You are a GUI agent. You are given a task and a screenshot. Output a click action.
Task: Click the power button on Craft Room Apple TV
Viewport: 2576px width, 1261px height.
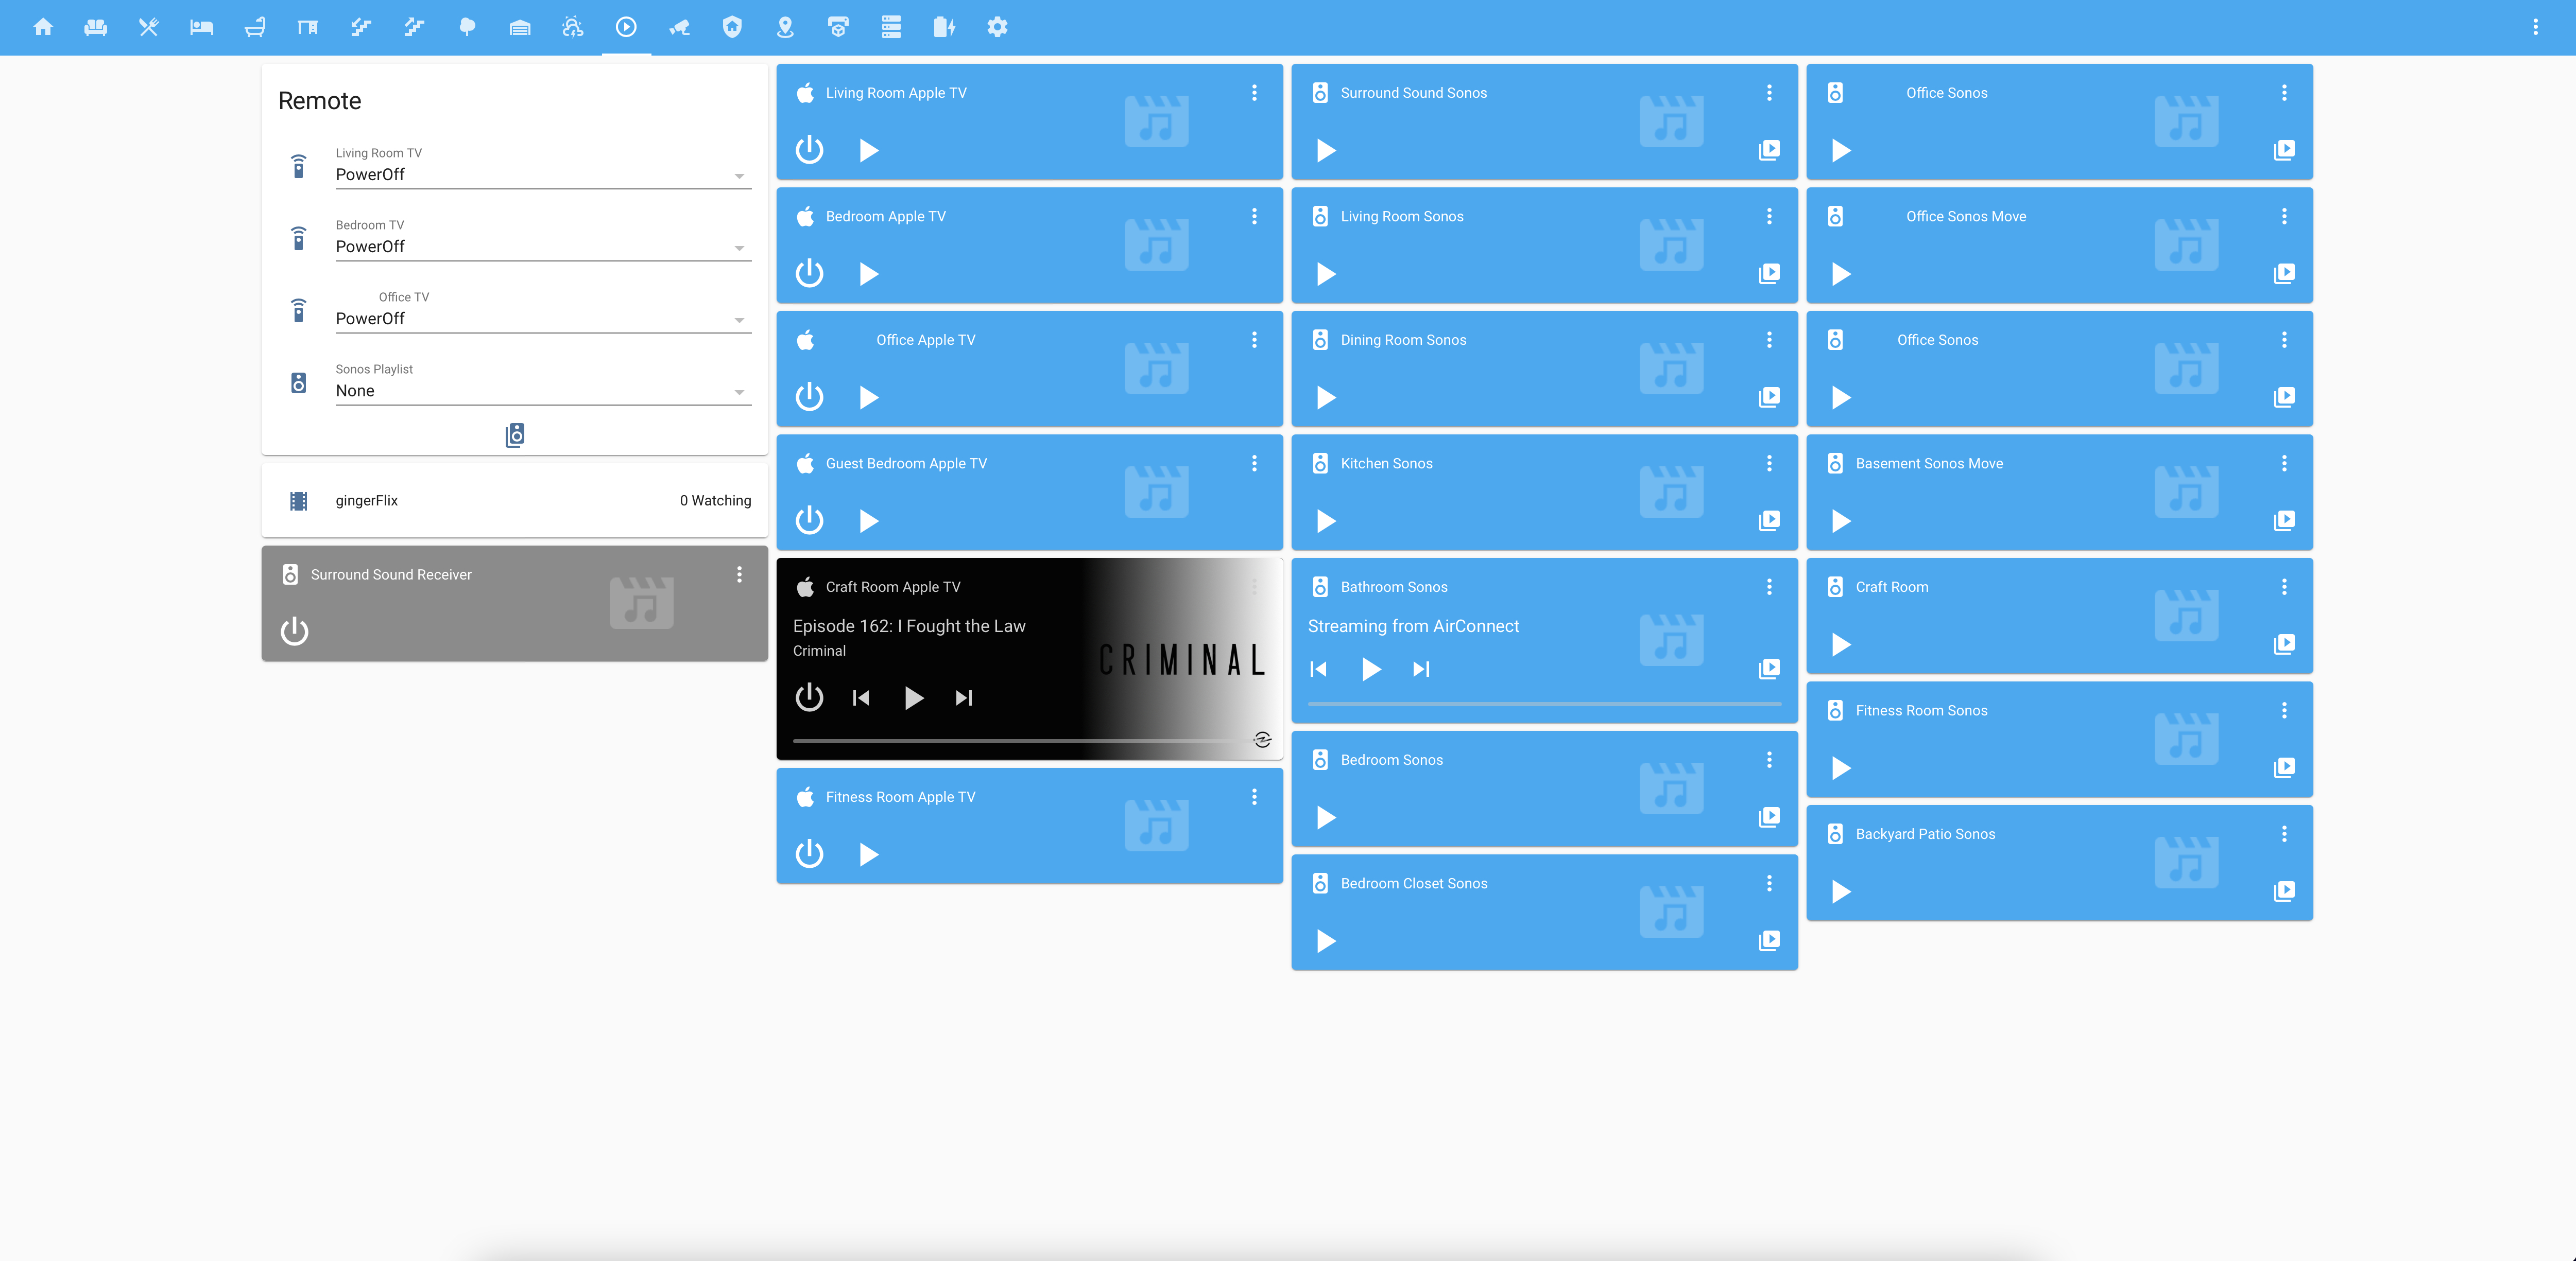click(x=810, y=696)
